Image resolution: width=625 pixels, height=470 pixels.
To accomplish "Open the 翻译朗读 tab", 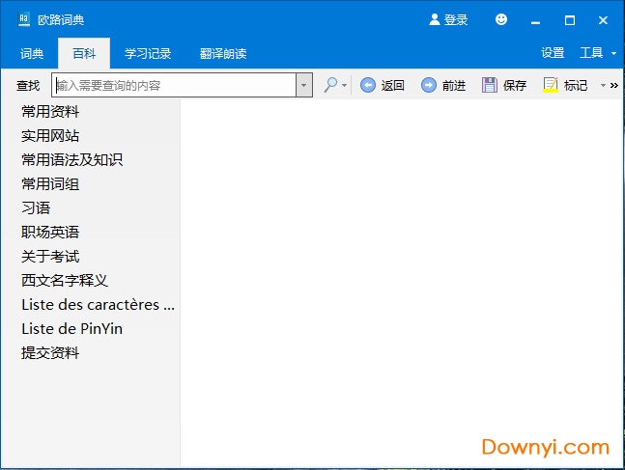I will pos(223,53).
